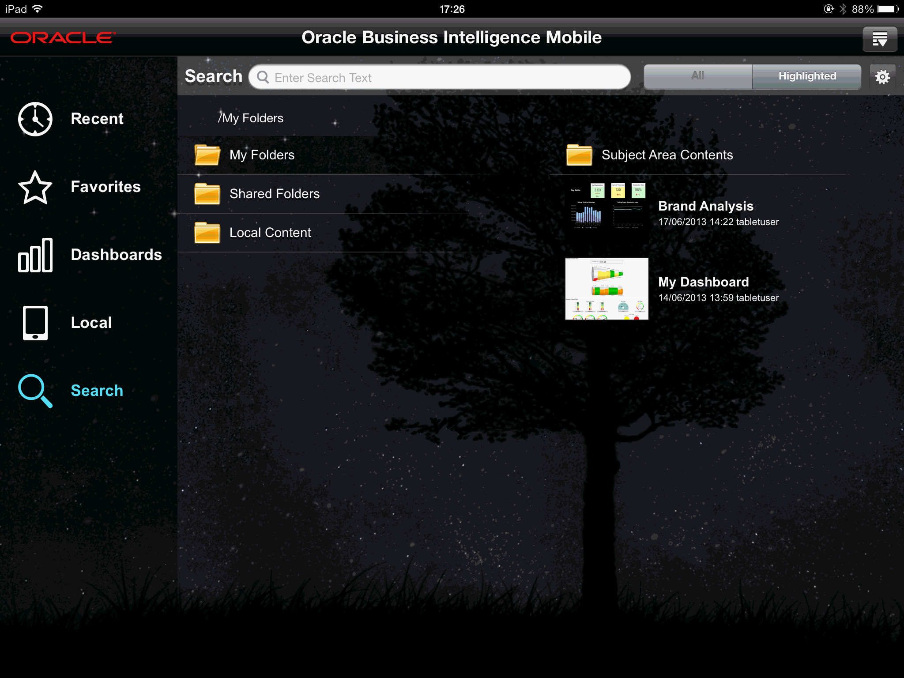Click the /My Folders breadcrumb path

251,118
